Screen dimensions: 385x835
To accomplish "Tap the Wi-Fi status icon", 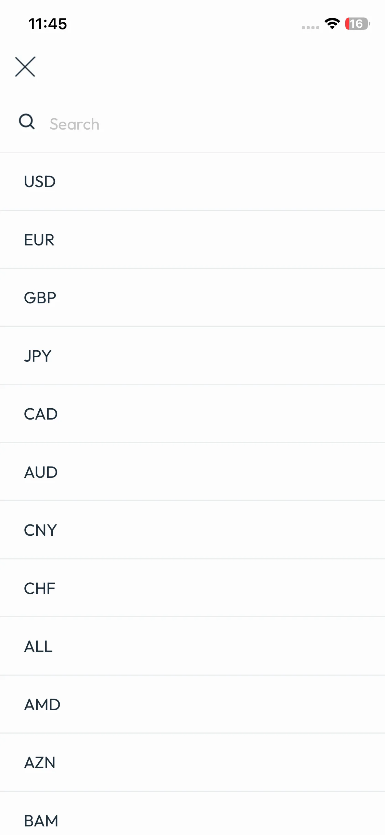I will 332,24.
